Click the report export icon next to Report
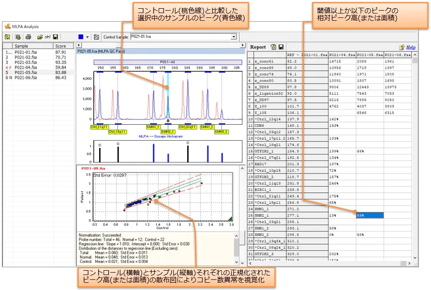431x290 pixels. coord(273,47)
